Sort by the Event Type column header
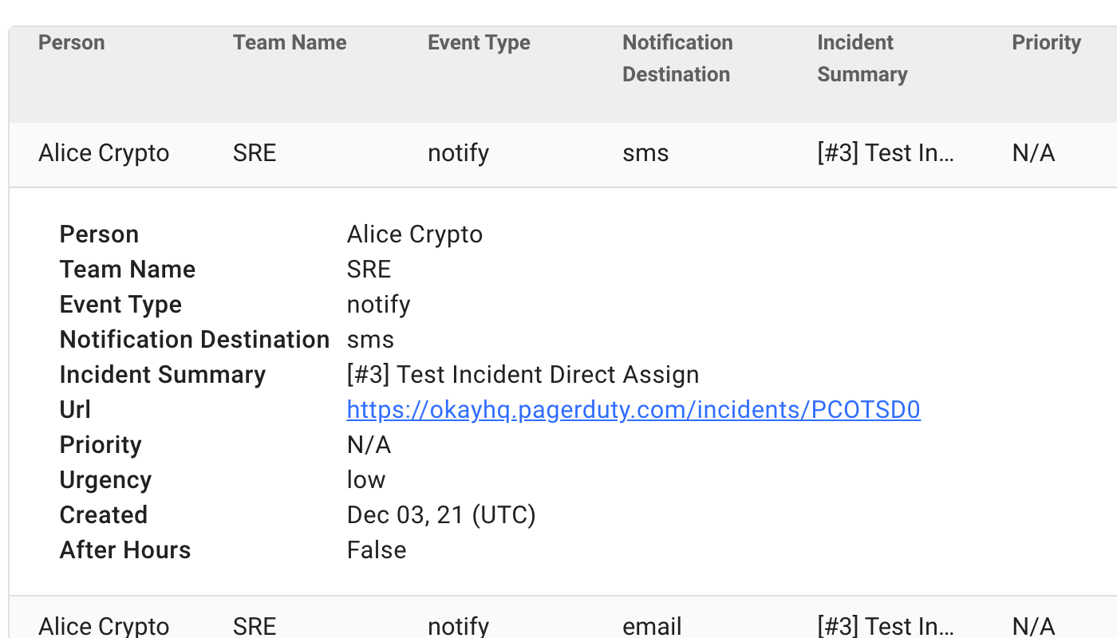This screenshot has width=1117, height=638. (479, 43)
